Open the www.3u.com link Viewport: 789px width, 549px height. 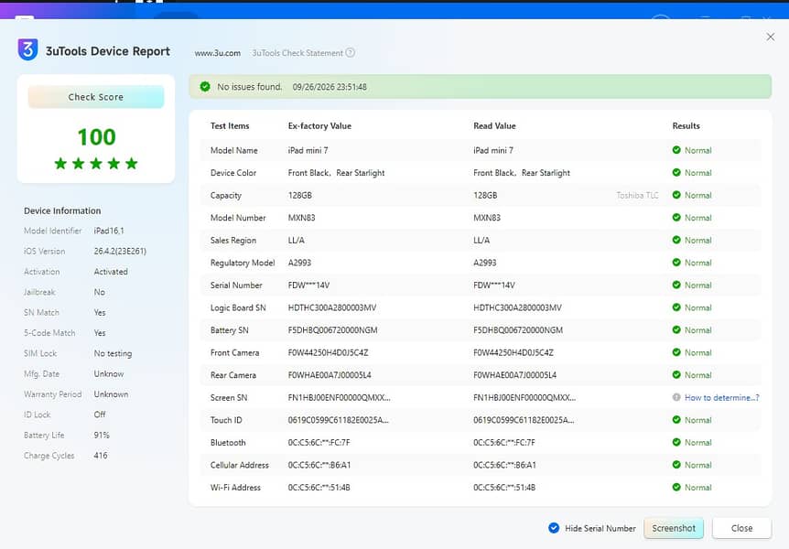click(x=217, y=53)
